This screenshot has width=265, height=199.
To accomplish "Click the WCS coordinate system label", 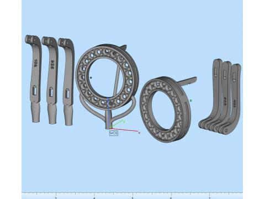I will point(114,133).
